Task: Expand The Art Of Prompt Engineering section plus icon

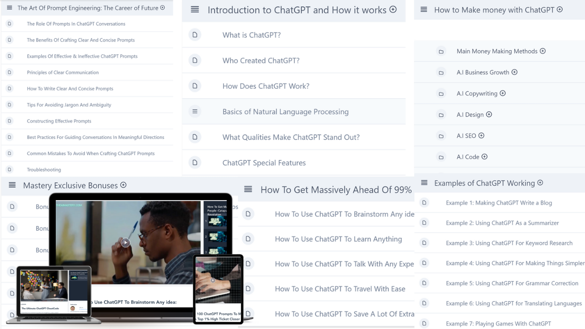Action: point(163,8)
